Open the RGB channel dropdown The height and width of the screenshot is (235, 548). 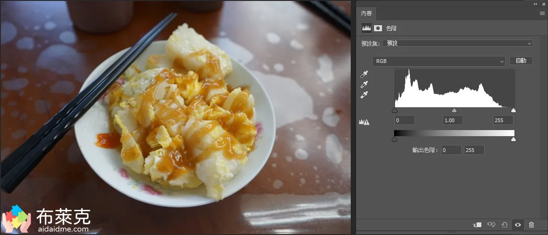click(x=438, y=61)
